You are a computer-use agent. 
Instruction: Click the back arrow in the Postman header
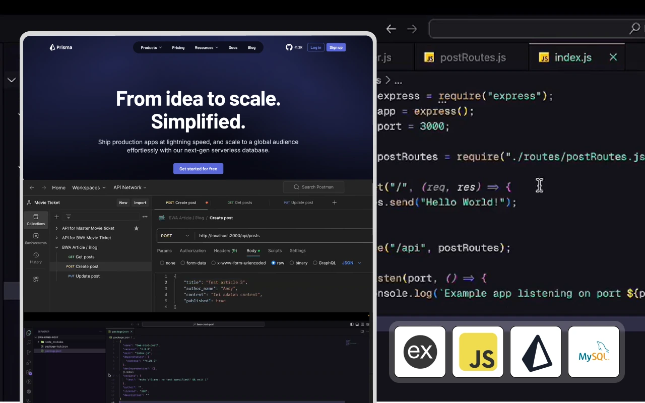point(32,187)
